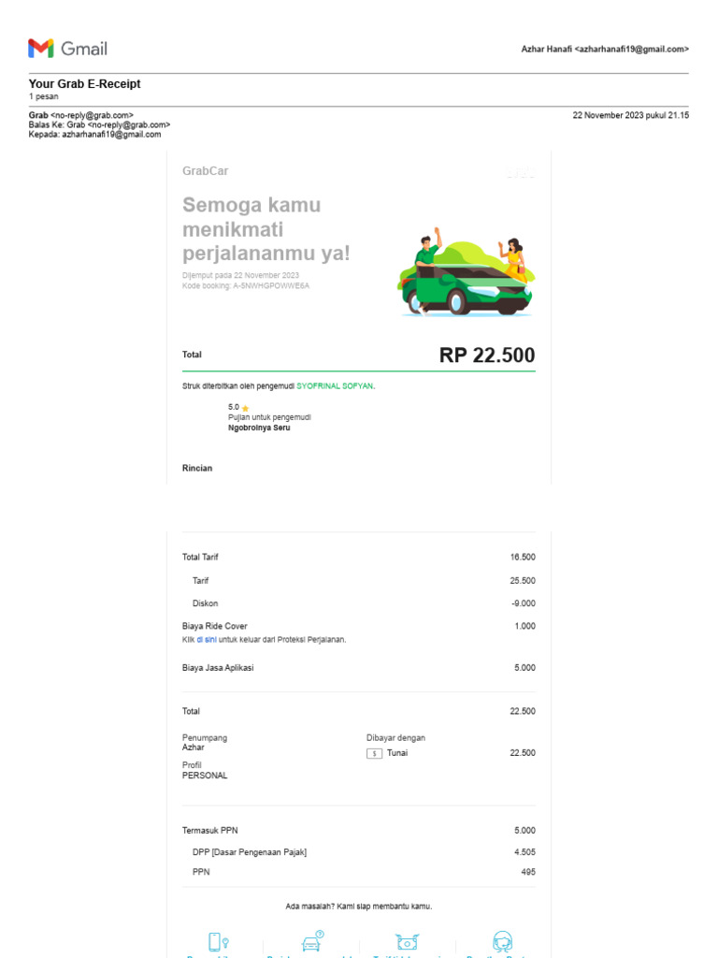Image resolution: width=718 pixels, height=958 pixels.
Task: Click sender address no-reply@grab.com
Action: pos(93,115)
